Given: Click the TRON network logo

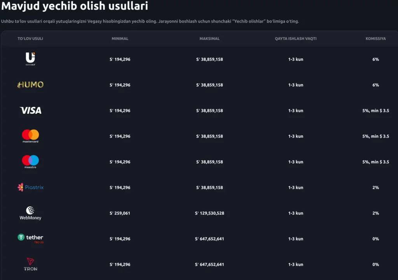Looking at the screenshot, I should (x=30, y=264).
